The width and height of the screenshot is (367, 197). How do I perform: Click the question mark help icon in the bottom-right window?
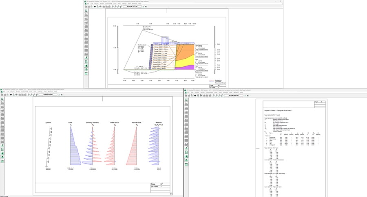pyautogui.click(x=245, y=96)
